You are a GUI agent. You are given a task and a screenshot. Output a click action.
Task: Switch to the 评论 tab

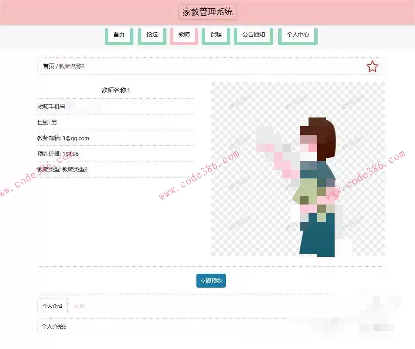80,306
